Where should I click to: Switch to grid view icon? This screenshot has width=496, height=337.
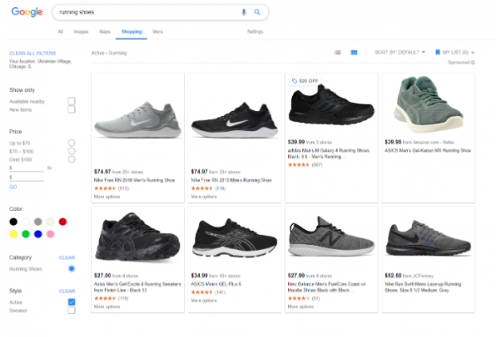354,53
